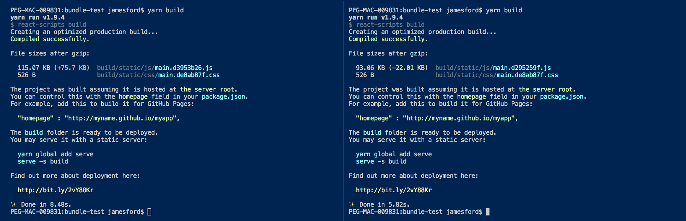Open the bit.ly link in left terminal
This screenshot has height=221, width=686.
point(56,190)
